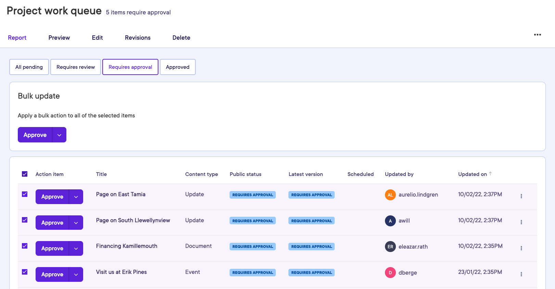Screen dimensions: 555x289
Task: Click the bulk update Approve button
Action: point(35,135)
